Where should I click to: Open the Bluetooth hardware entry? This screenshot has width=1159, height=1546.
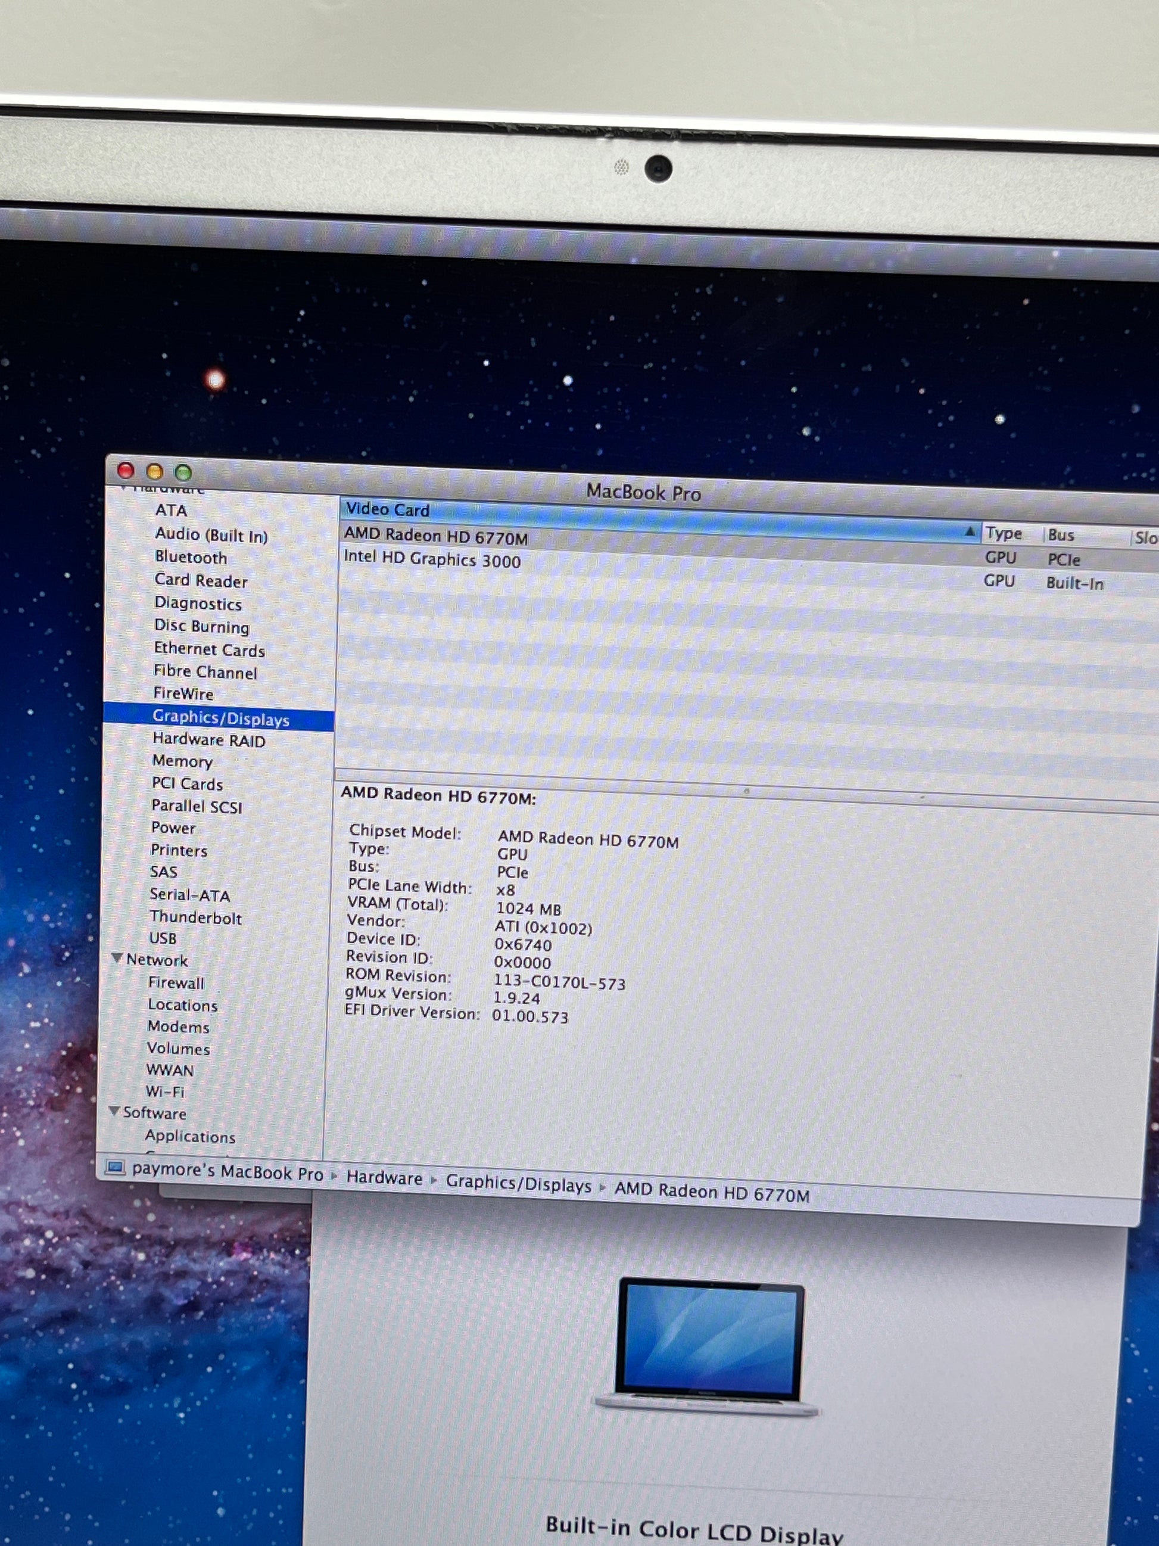[191, 558]
